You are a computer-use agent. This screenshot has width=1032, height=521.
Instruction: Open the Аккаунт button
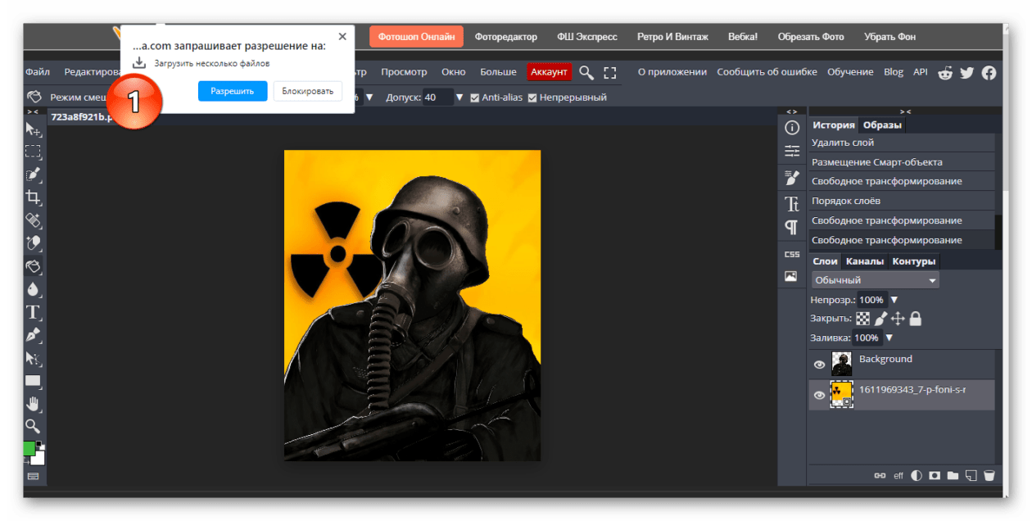tap(549, 72)
